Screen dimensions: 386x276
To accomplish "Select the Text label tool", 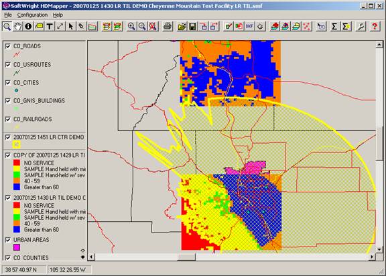I will click(50, 26).
